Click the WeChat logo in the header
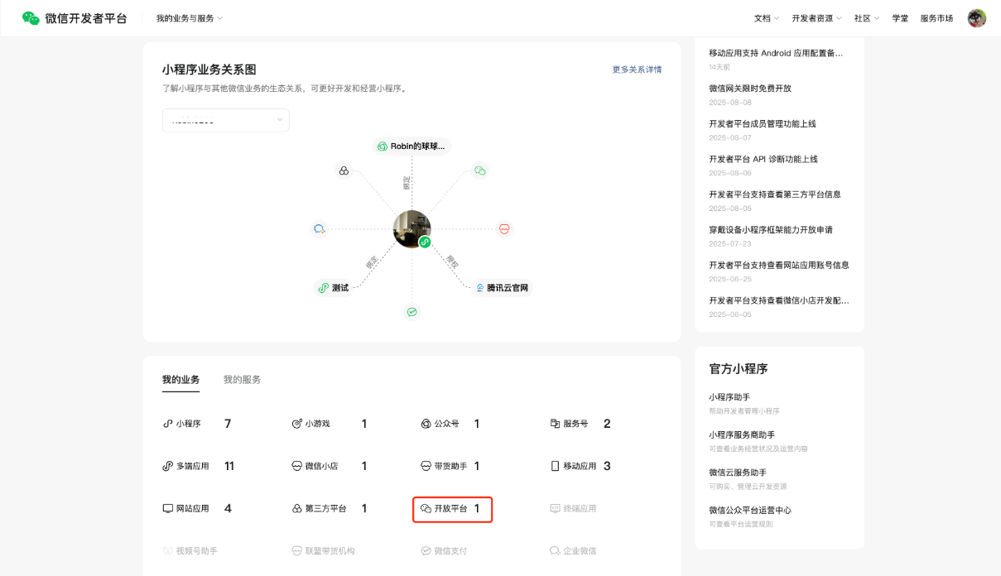 (x=31, y=18)
